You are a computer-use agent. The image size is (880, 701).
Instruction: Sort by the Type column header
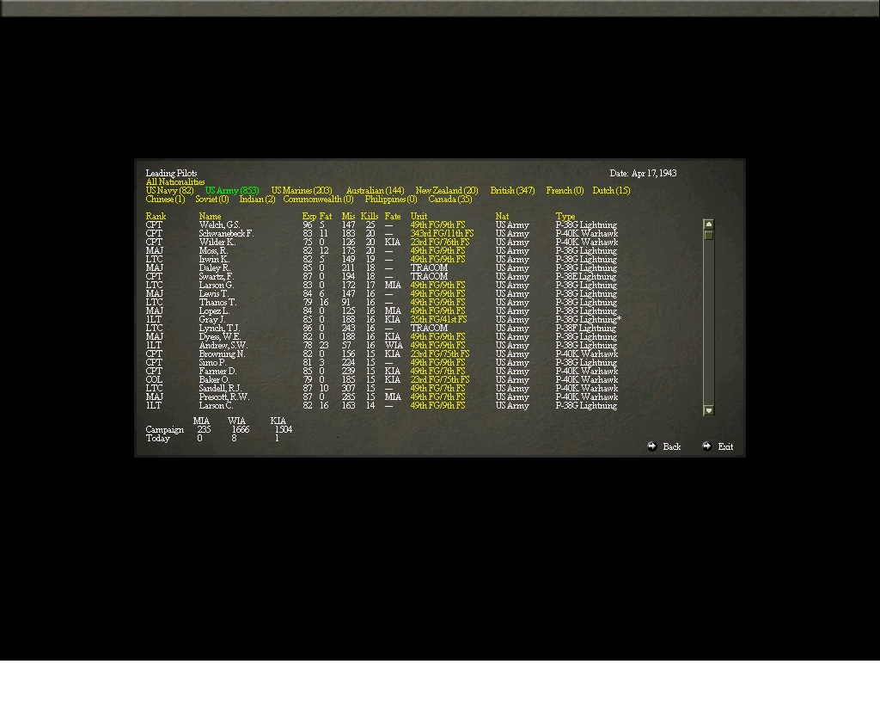click(565, 216)
